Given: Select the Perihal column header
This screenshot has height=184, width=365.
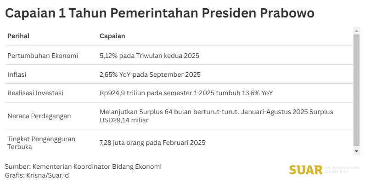Looking at the screenshot, I should point(18,36).
